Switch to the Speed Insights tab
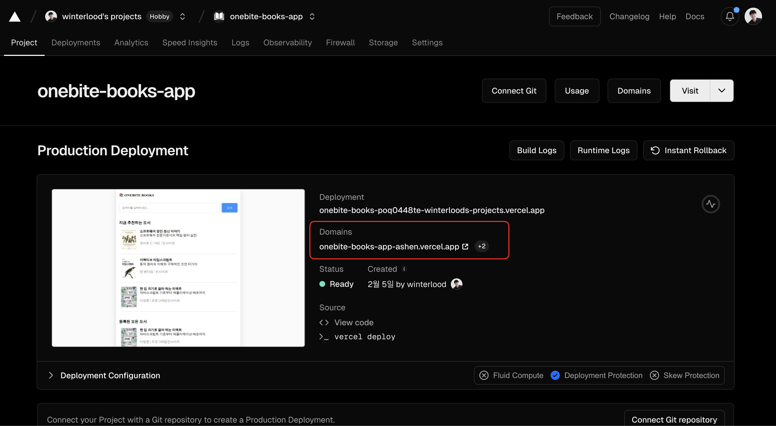This screenshot has height=426, width=776. point(190,42)
